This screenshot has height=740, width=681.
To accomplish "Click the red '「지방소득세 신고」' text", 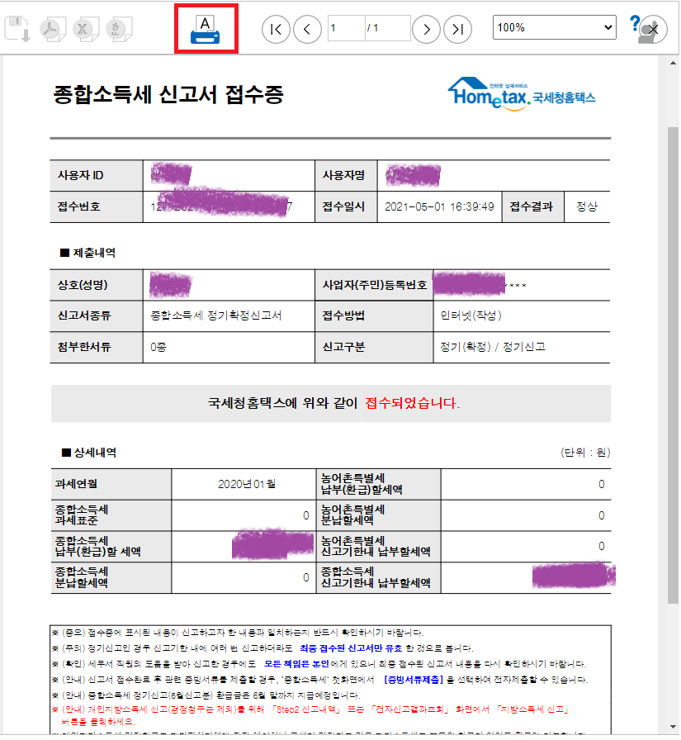I will (x=531, y=709).
